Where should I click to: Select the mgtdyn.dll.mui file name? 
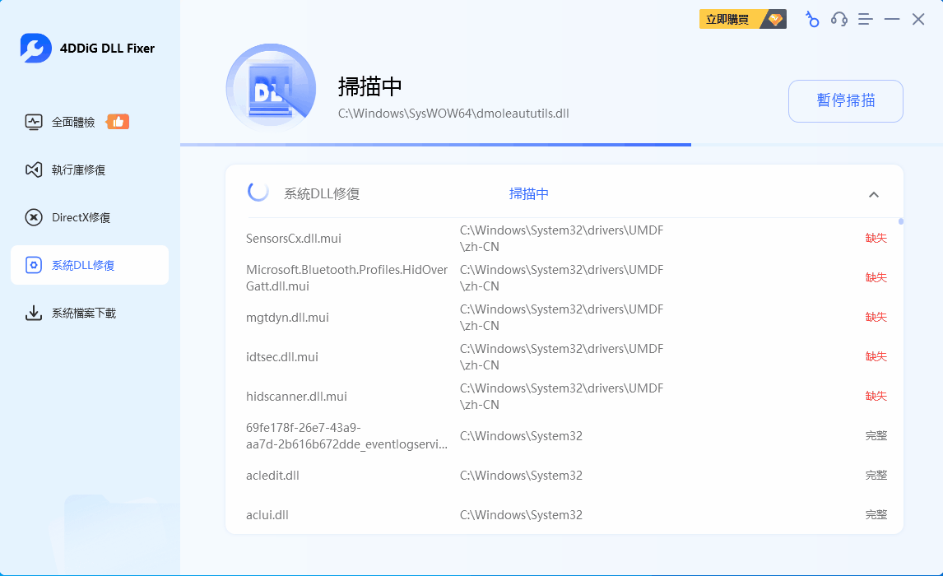(287, 318)
